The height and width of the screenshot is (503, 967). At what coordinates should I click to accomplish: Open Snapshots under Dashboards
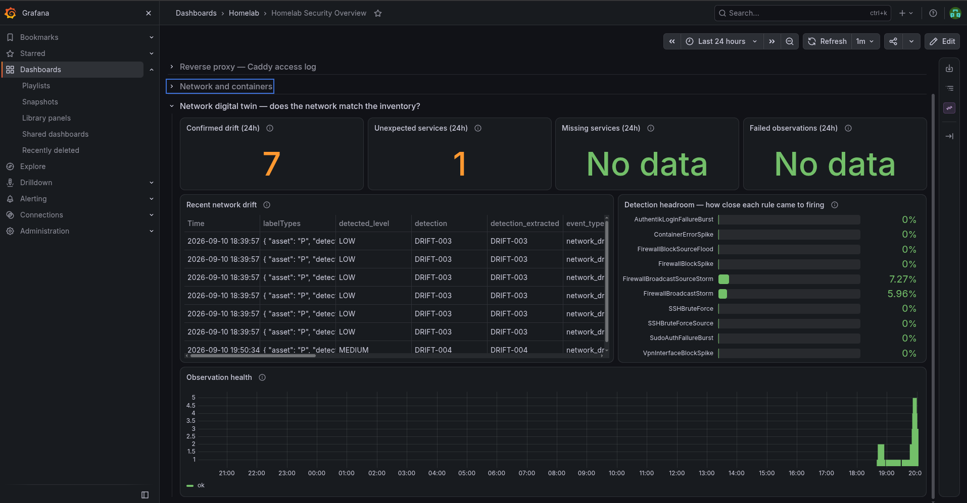pos(40,102)
